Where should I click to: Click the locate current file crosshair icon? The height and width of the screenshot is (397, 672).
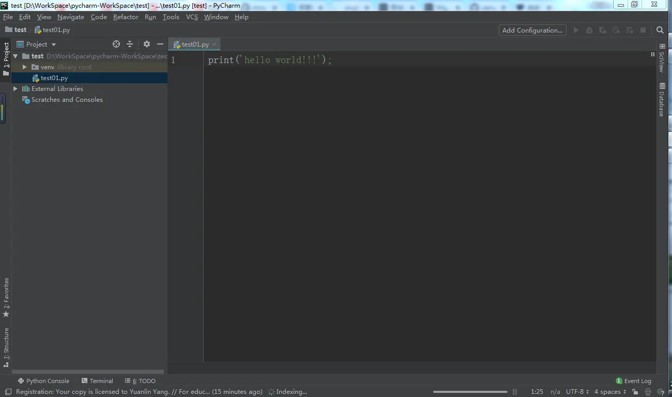click(116, 44)
